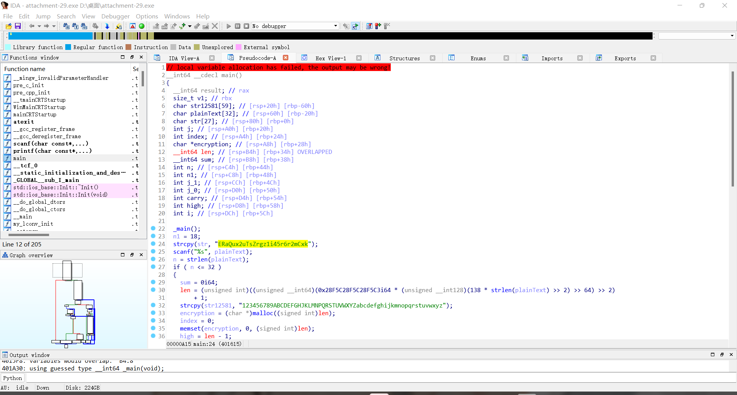Click the red-green plus breakpoint icon
737x395 pixels.
[x=378, y=26]
